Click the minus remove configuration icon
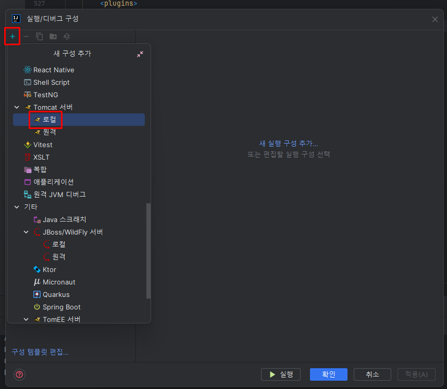 [x=26, y=36]
